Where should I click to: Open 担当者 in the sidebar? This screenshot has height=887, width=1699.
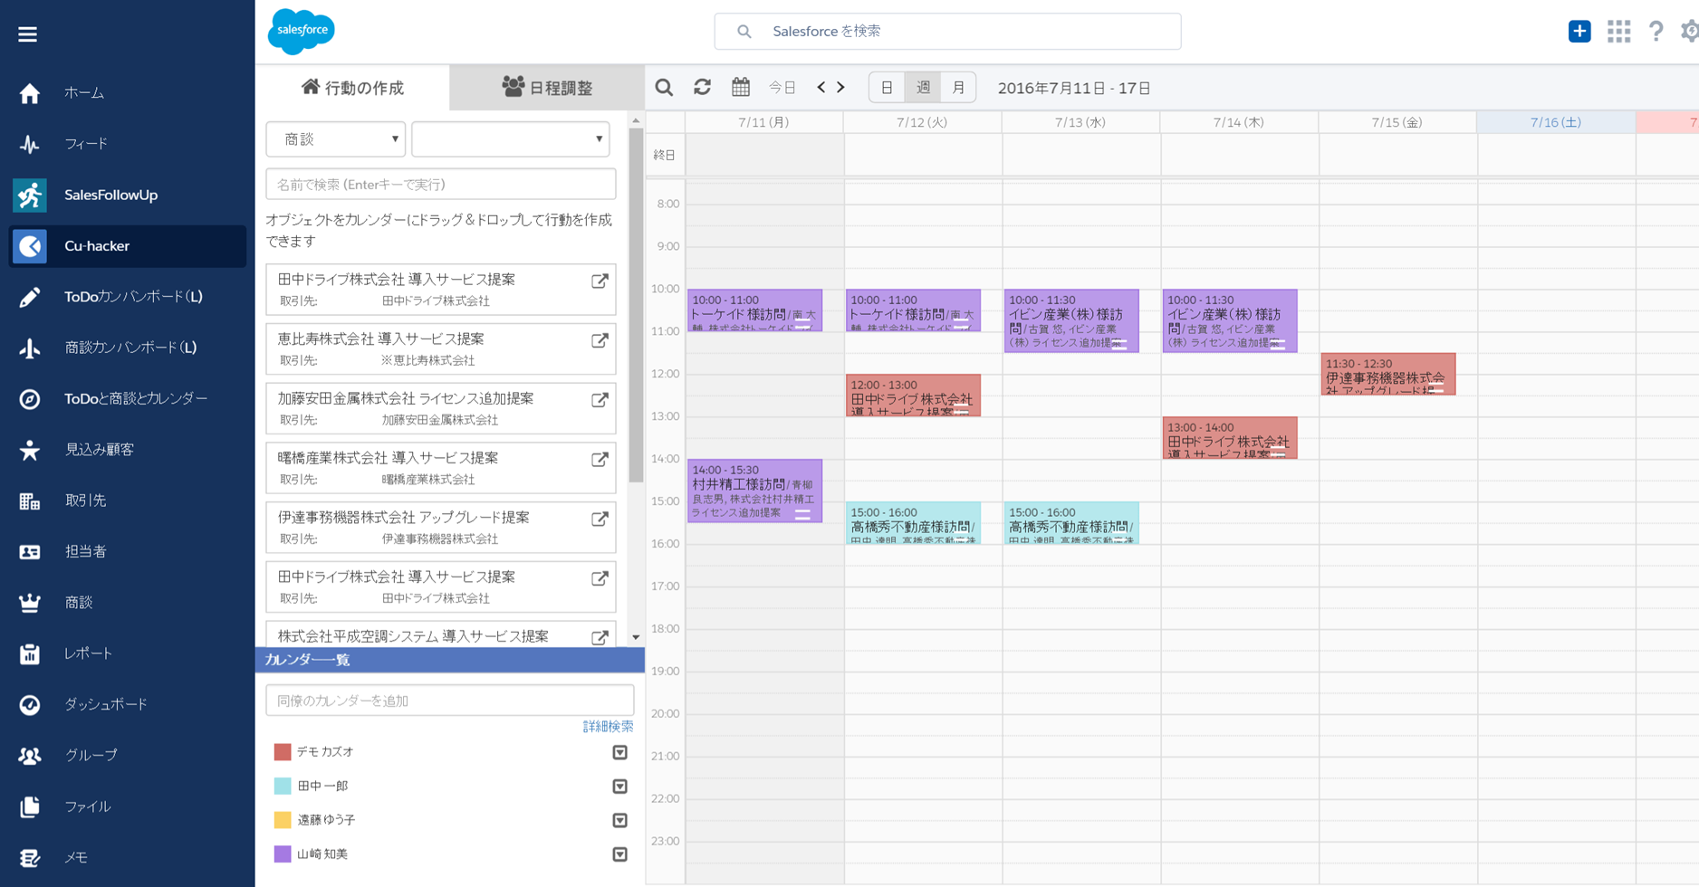coord(85,551)
